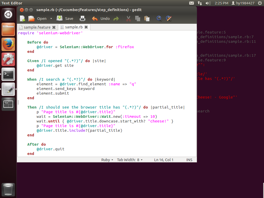Open the network connections indicator
Image resolution: width=264 pixels, height=198 pixels.
pos(200,3)
